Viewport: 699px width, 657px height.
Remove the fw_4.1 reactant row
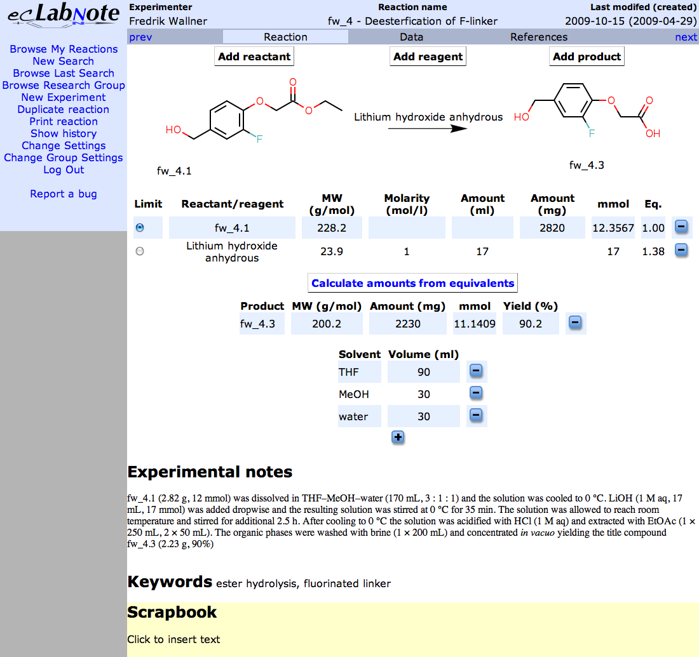(681, 227)
